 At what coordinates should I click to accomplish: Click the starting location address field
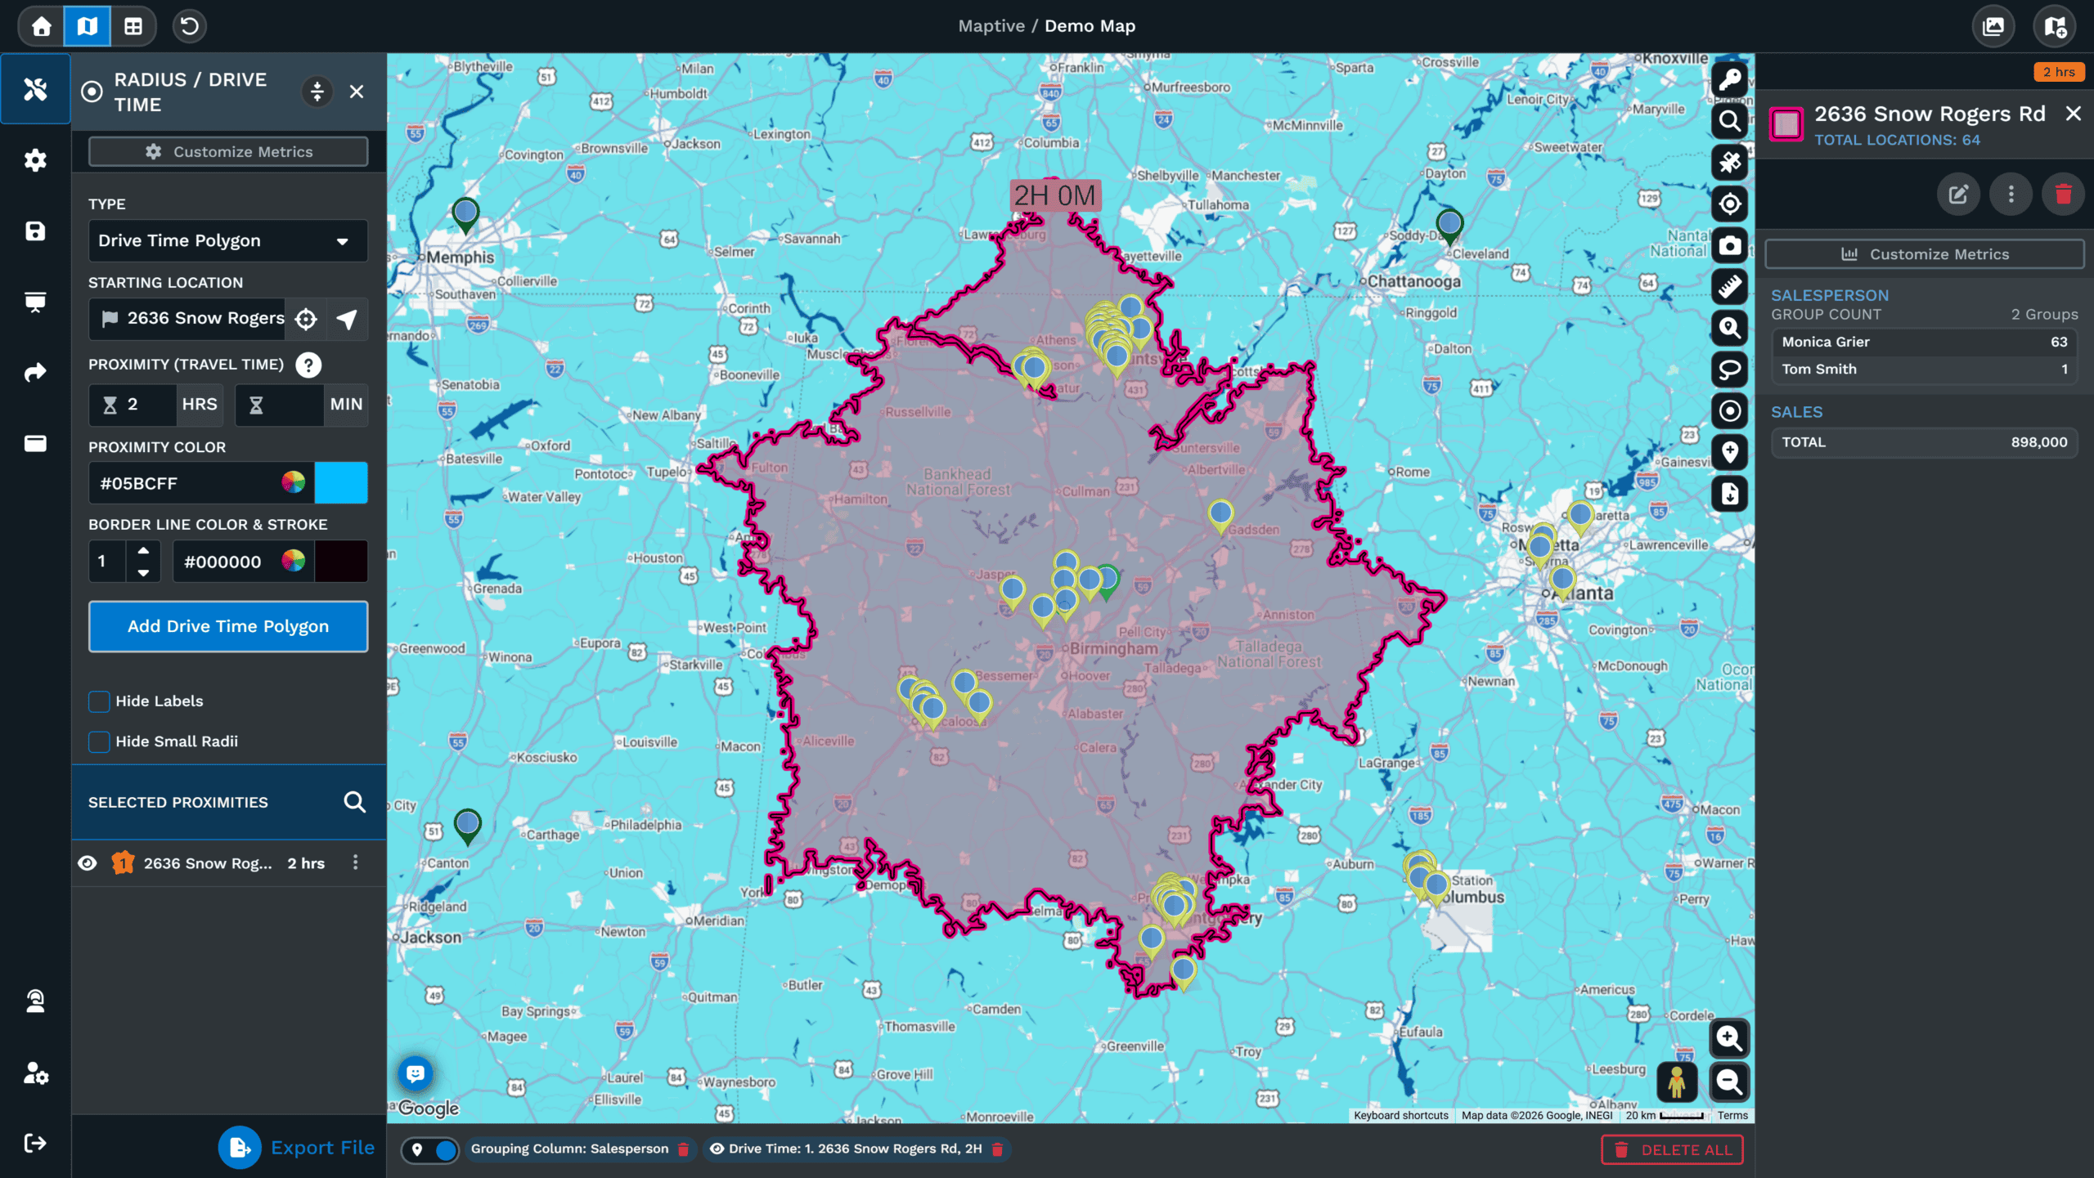click(188, 319)
